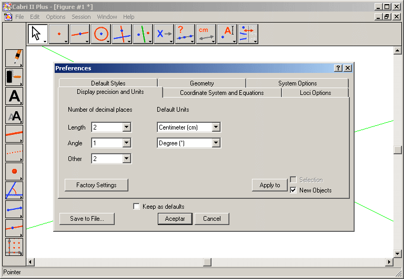The height and width of the screenshot is (279, 404).
Task: Open the Macro X-arrow toolbox
Action: tap(164, 34)
